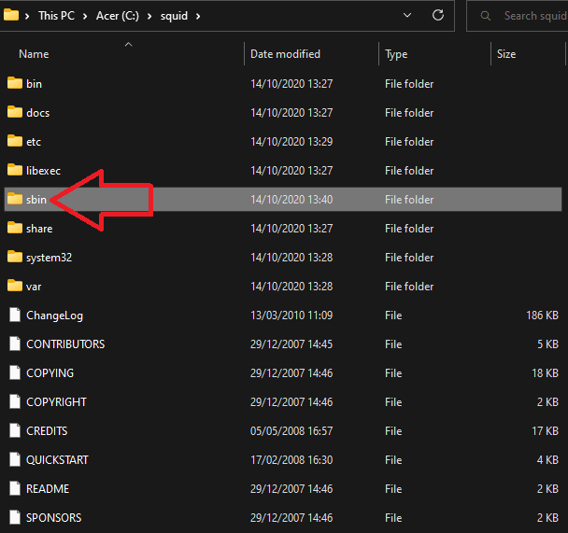Click the bin folder icon
568x533 pixels.
coord(14,83)
